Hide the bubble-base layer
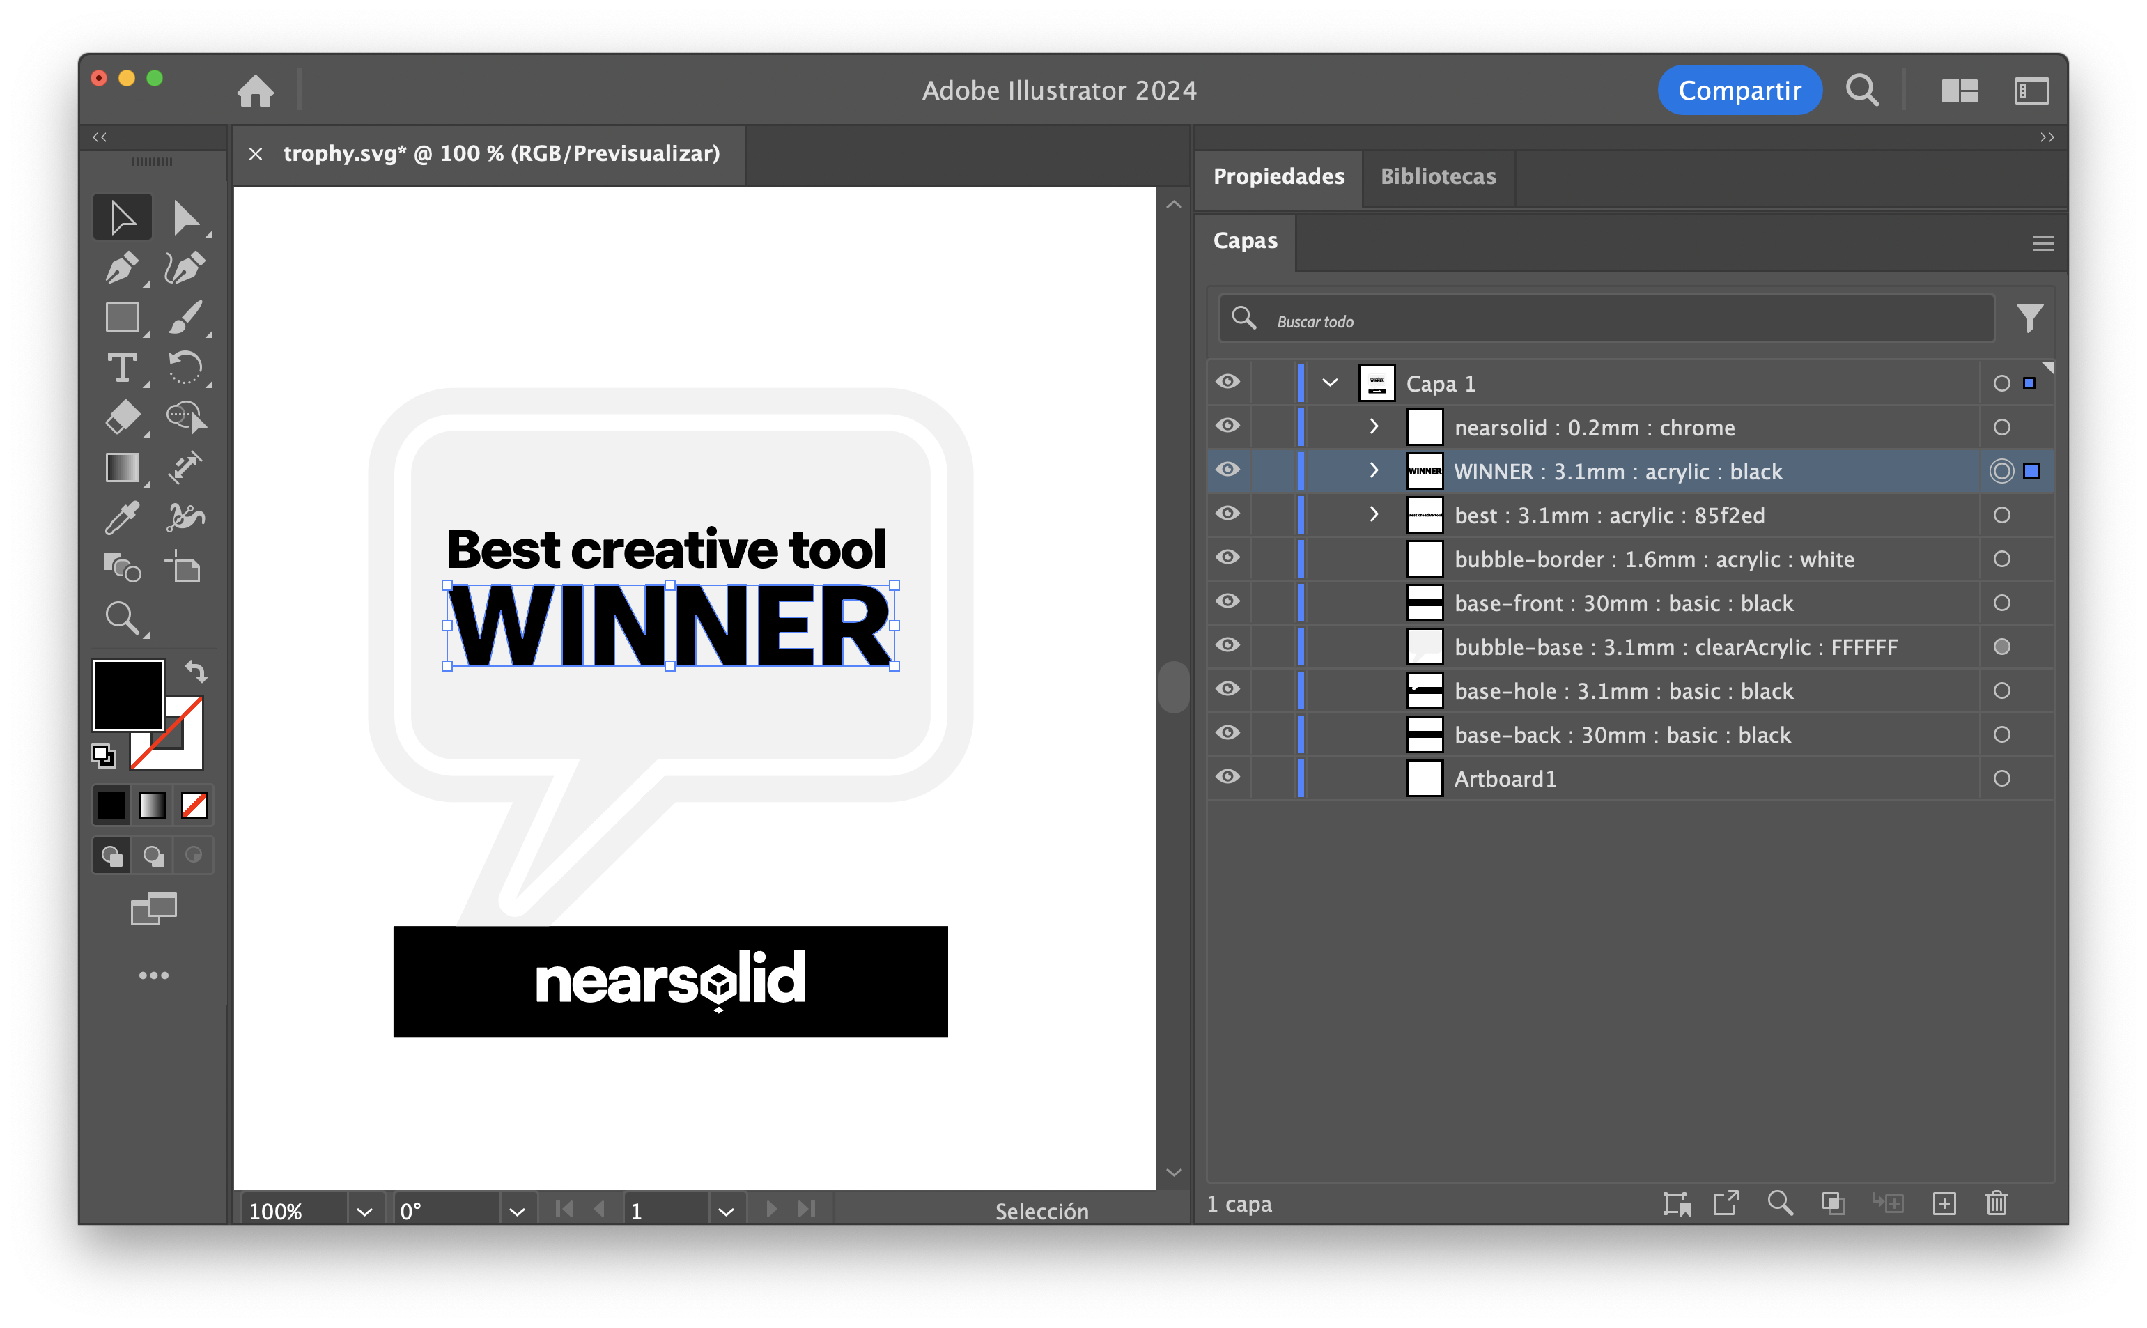 (x=1227, y=644)
